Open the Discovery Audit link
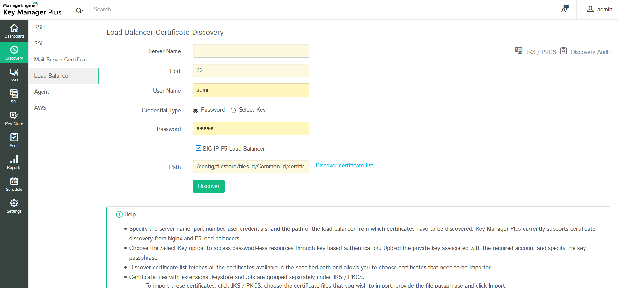Viewport: 618px width, 288px height. coord(590,52)
